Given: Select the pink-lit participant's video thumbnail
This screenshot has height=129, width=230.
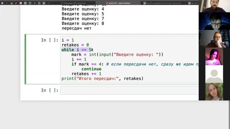Looking at the screenshot, I should click(214, 56).
